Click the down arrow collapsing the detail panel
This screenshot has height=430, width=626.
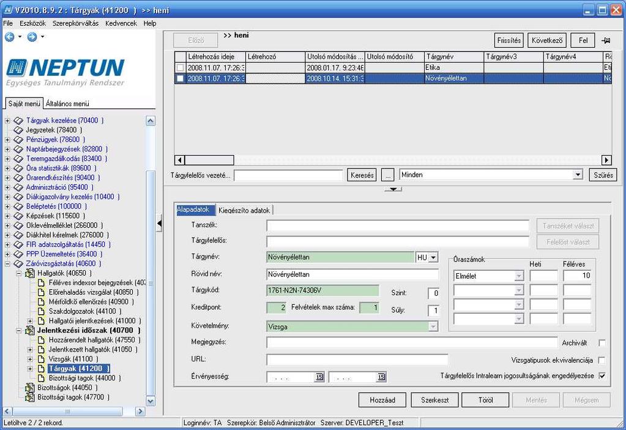pyautogui.click(x=393, y=189)
